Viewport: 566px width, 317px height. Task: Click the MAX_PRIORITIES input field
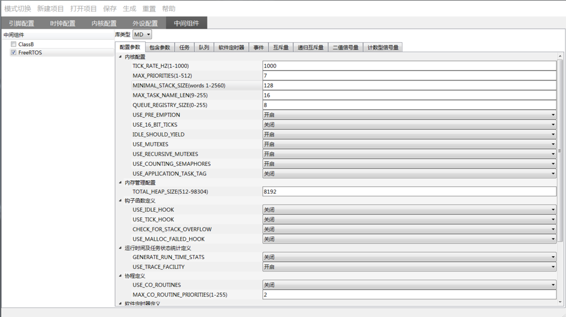pyautogui.click(x=409, y=76)
